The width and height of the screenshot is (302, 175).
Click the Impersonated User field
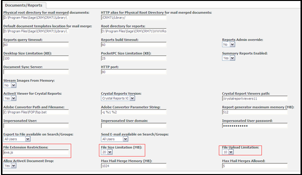[36, 126]
